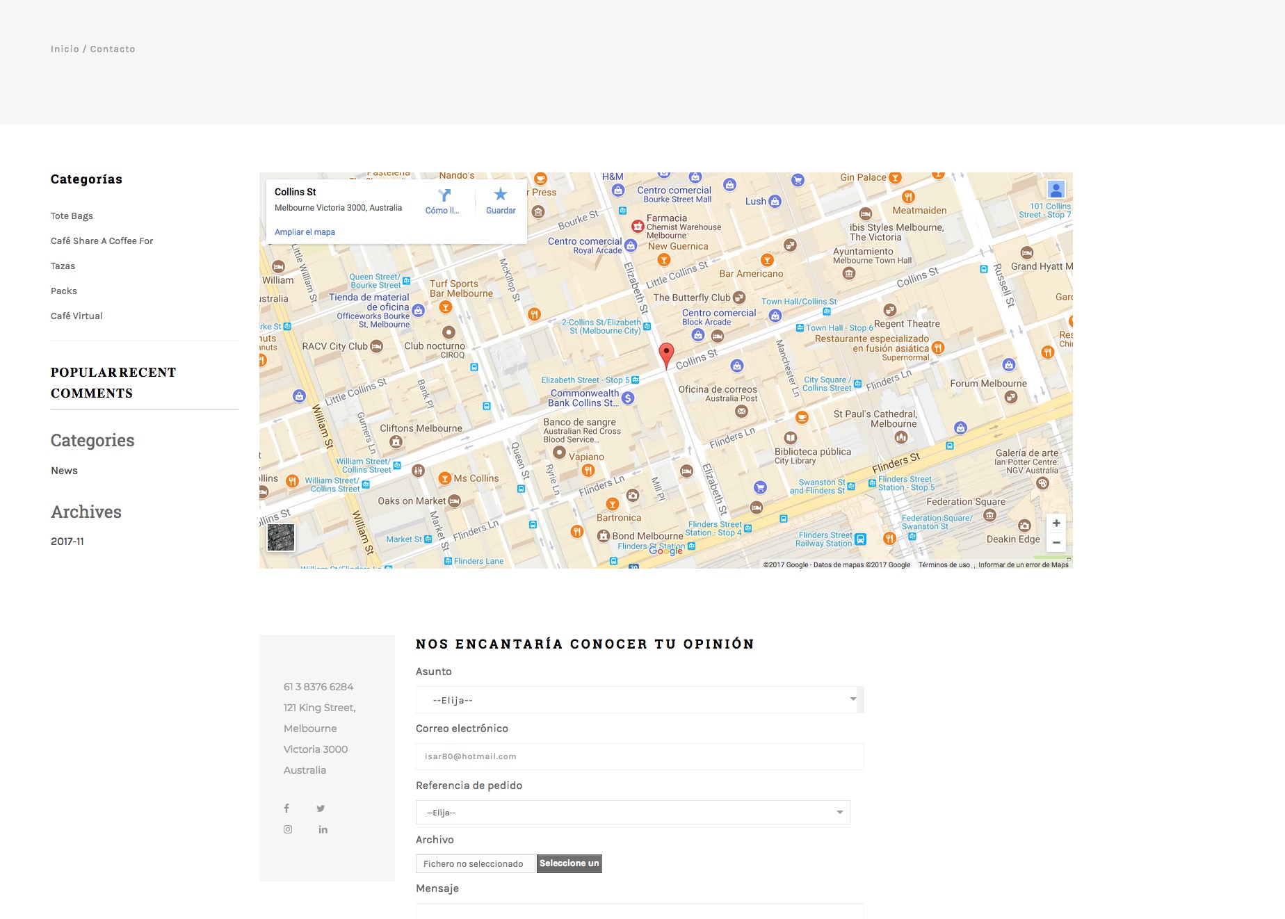Open the News category link
1285x919 pixels.
click(x=64, y=471)
